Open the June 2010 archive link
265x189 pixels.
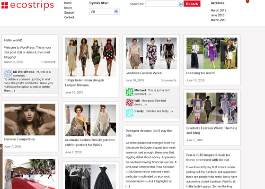pyautogui.click(x=218, y=15)
